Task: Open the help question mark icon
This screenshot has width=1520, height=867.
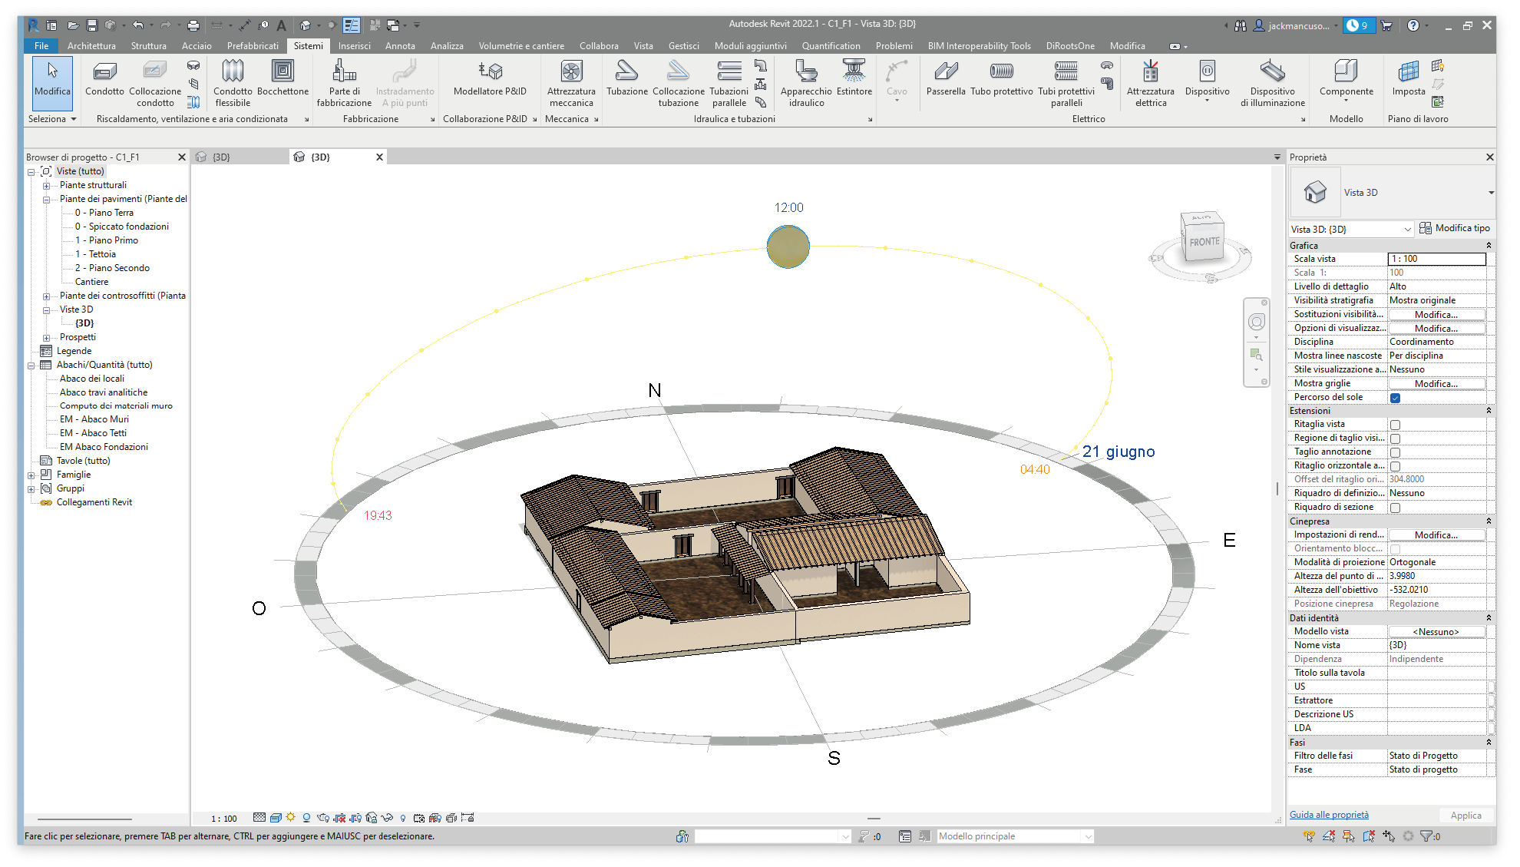Action: (x=1413, y=25)
